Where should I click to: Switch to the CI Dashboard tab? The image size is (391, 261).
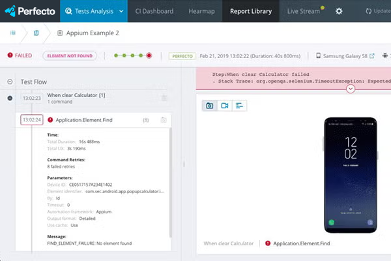point(154,11)
